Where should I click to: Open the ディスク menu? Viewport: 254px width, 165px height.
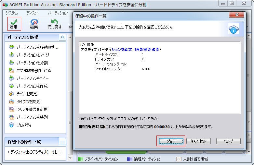pyautogui.click(x=32, y=13)
